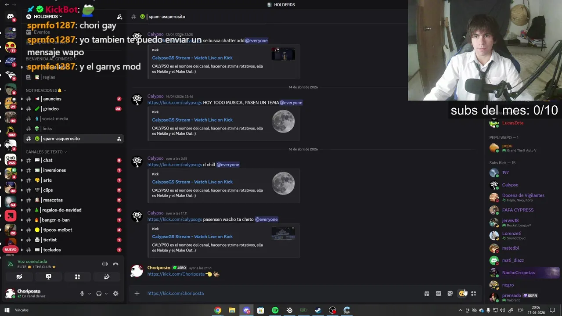Image resolution: width=562 pixels, height=316 pixels.
Task: Open the sticker picker
Action: pyautogui.click(x=450, y=293)
